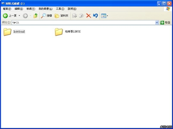This screenshot has width=173, height=129.
Task: Open the 編輯(E) menu
Action: coord(19,9)
